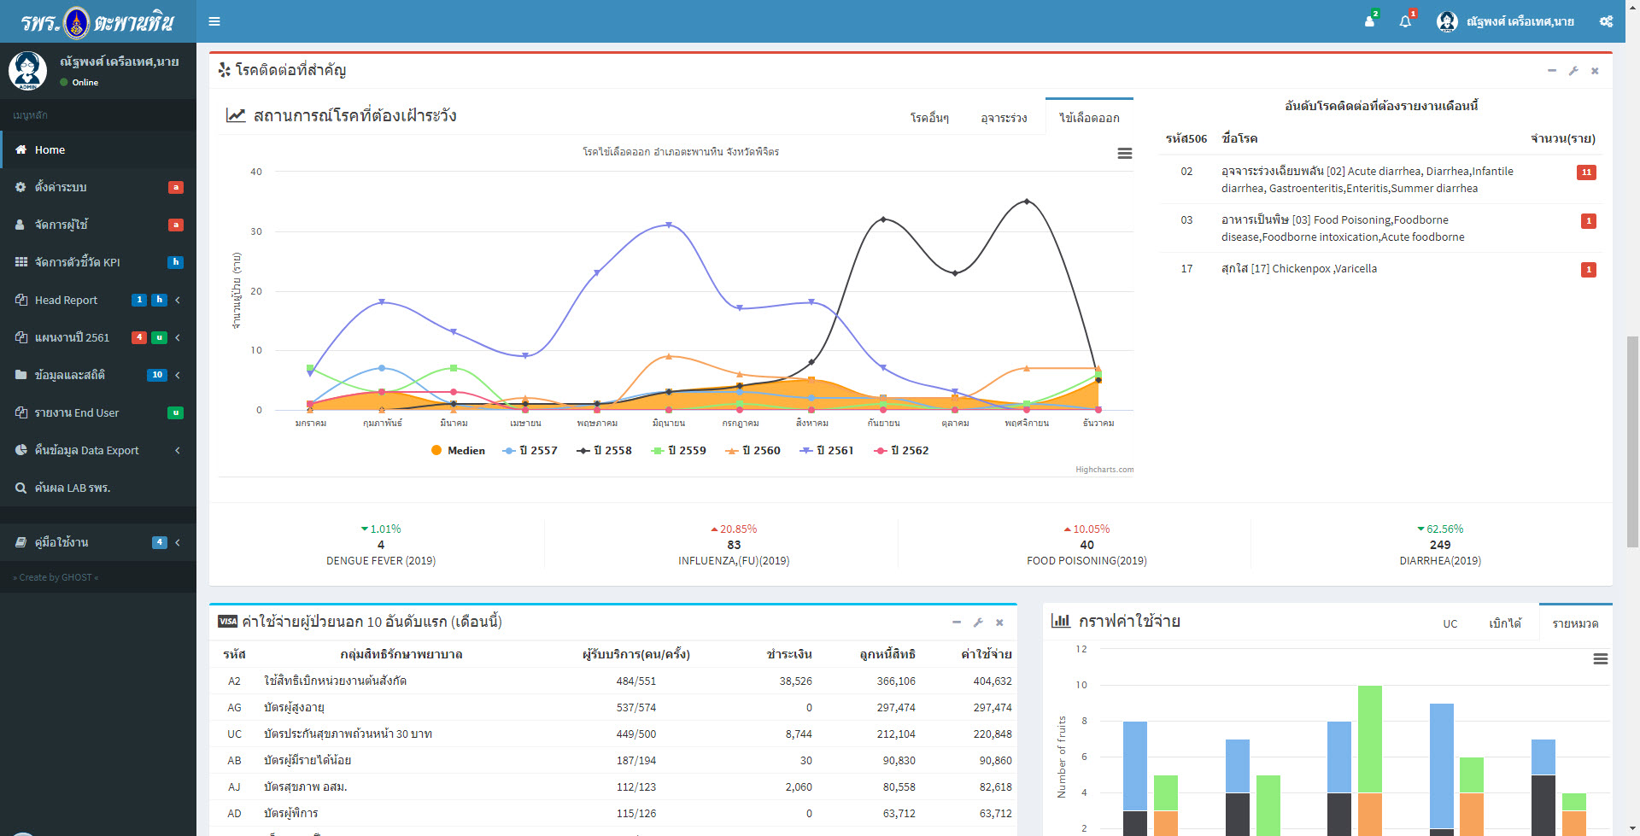The width and height of the screenshot is (1640, 836).
Task: Click อาหารเป็นพิษ [03] Food Poisoning row
Action: [1381, 228]
